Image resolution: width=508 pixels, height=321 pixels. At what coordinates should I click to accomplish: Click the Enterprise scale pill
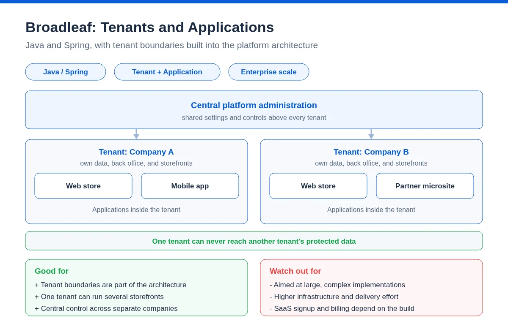[269, 72]
